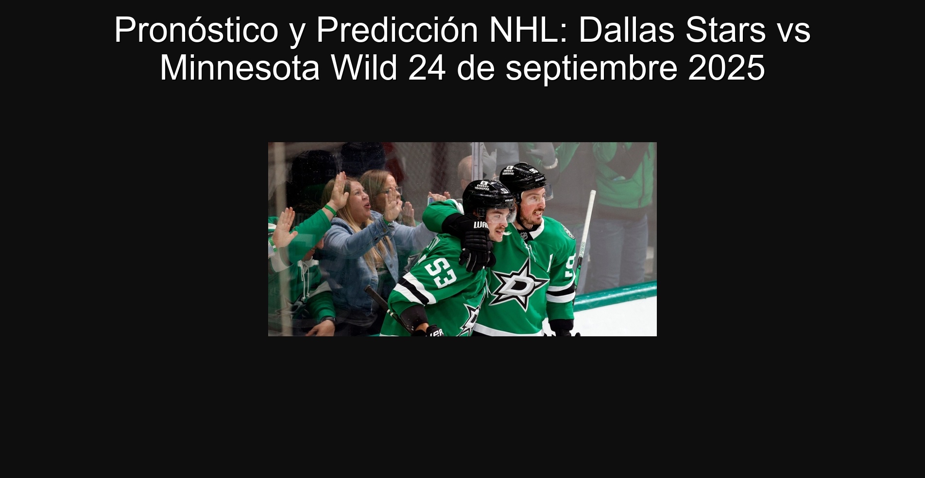Click the number 53 on the green jersey

(x=441, y=273)
